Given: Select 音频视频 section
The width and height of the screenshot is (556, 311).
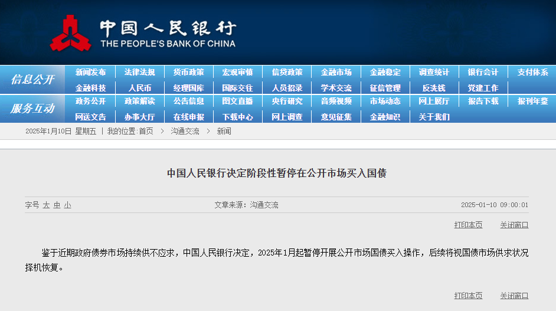Looking at the screenshot, I should 336,102.
